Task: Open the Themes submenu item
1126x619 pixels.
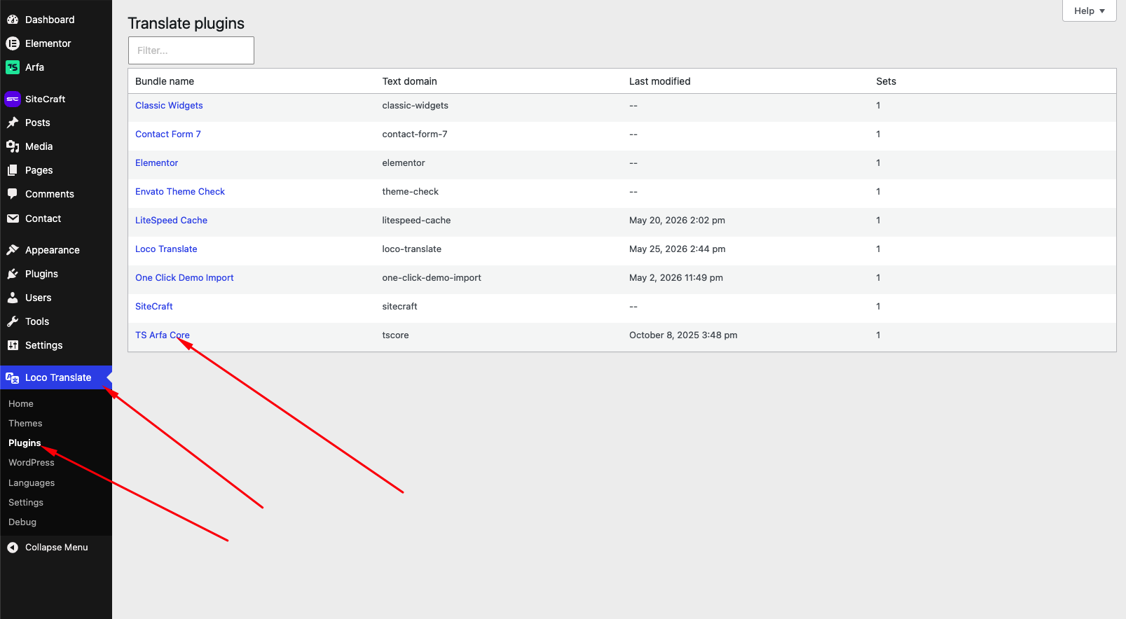Action: click(25, 424)
